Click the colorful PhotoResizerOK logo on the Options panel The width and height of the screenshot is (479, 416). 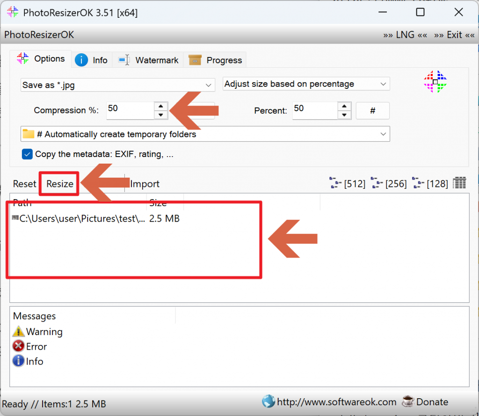point(435,82)
